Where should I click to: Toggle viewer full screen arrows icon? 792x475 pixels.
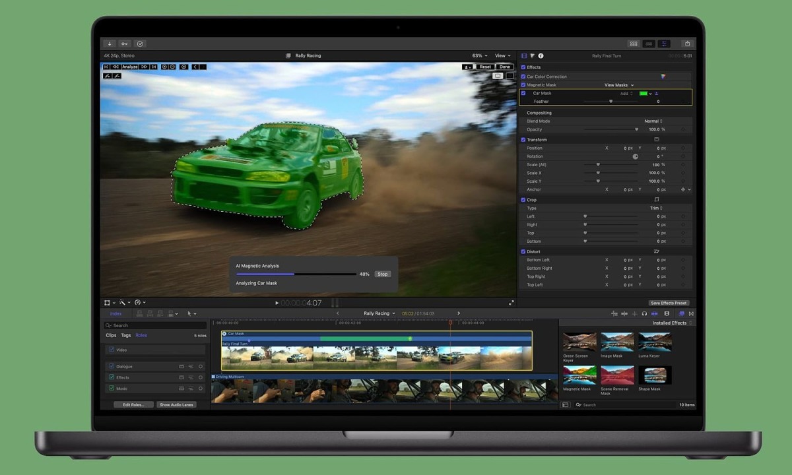pyautogui.click(x=511, y=303)
